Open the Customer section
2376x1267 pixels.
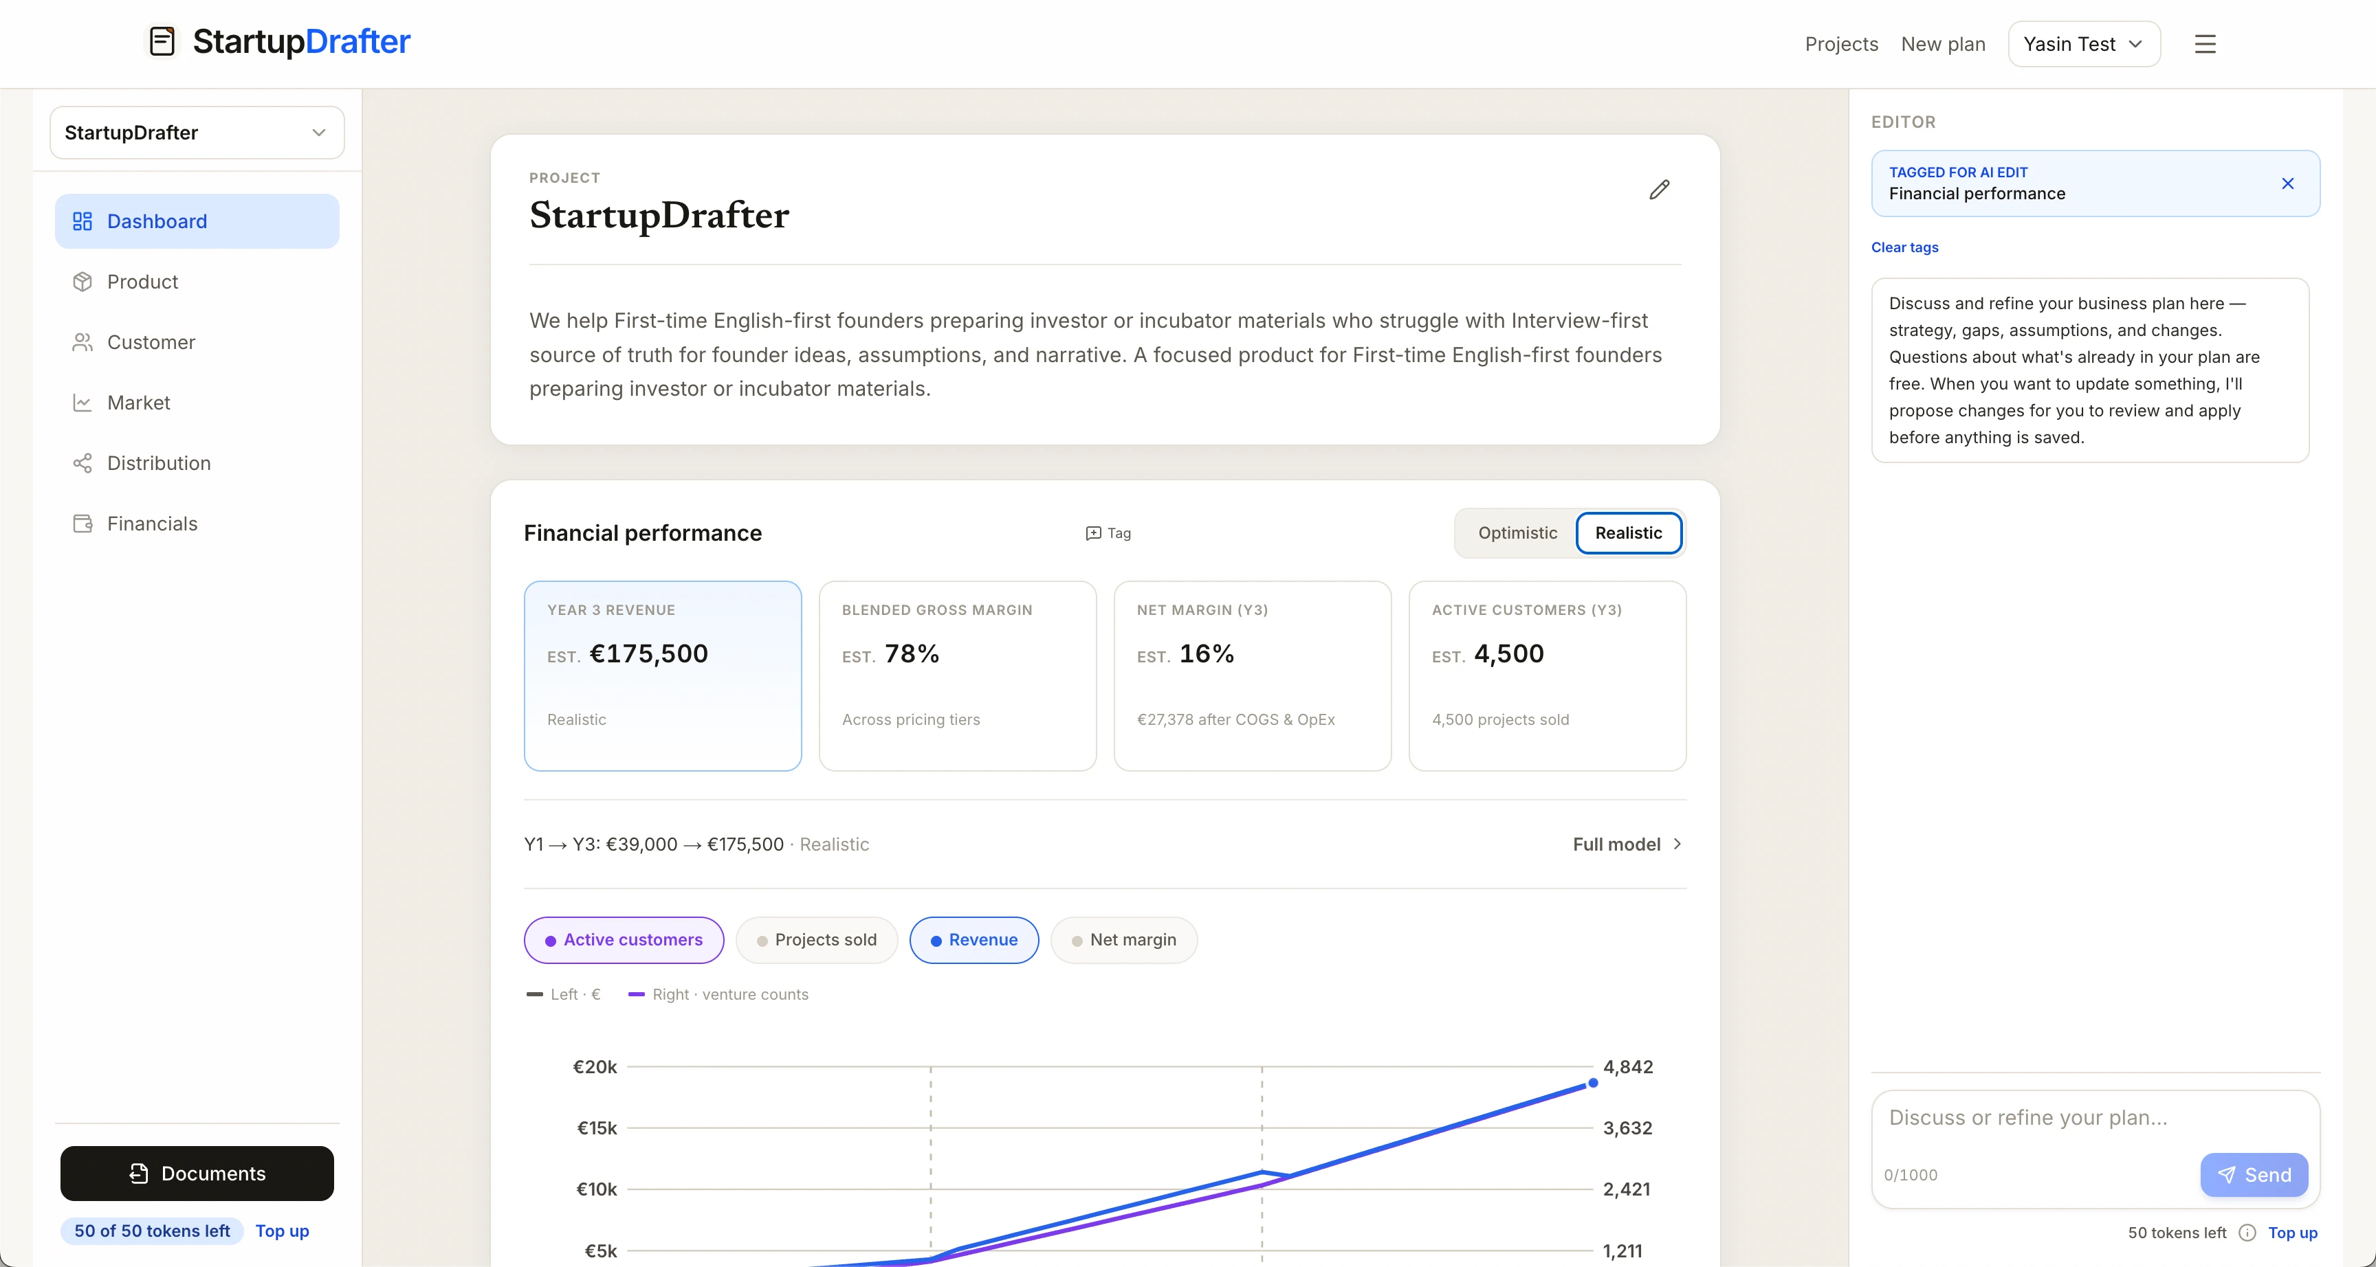[x=197, y=342]
